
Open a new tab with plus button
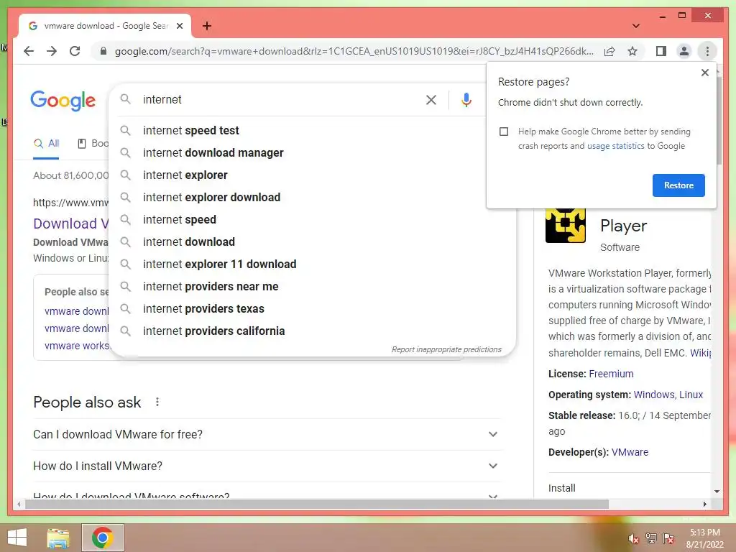[x=207, y=26]
